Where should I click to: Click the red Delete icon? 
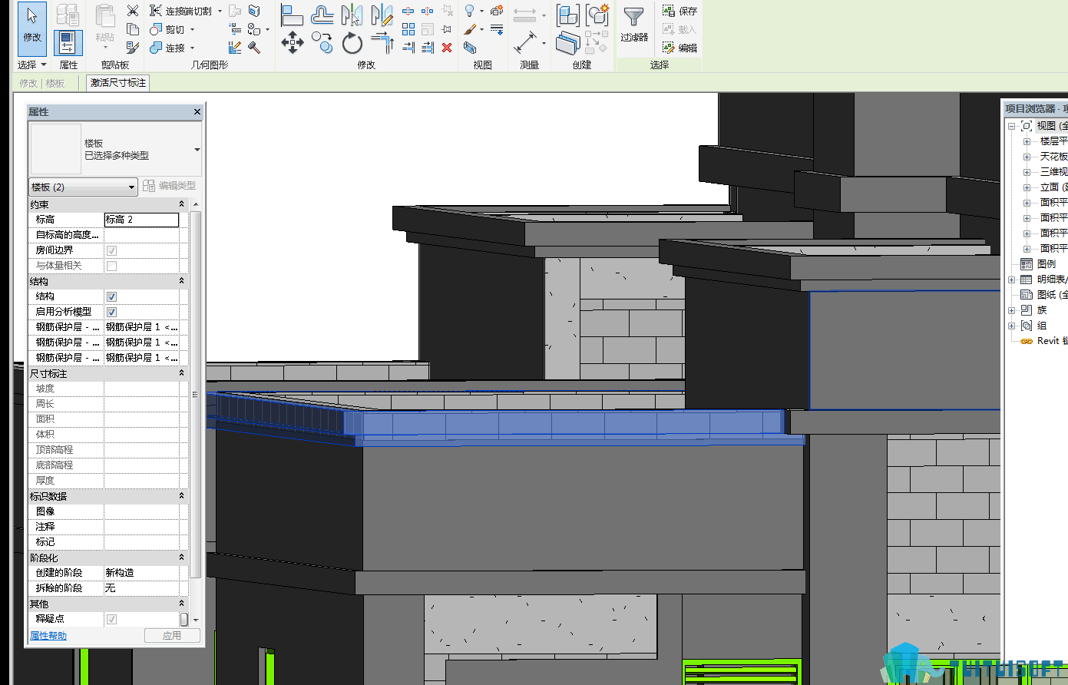point(447,48)
